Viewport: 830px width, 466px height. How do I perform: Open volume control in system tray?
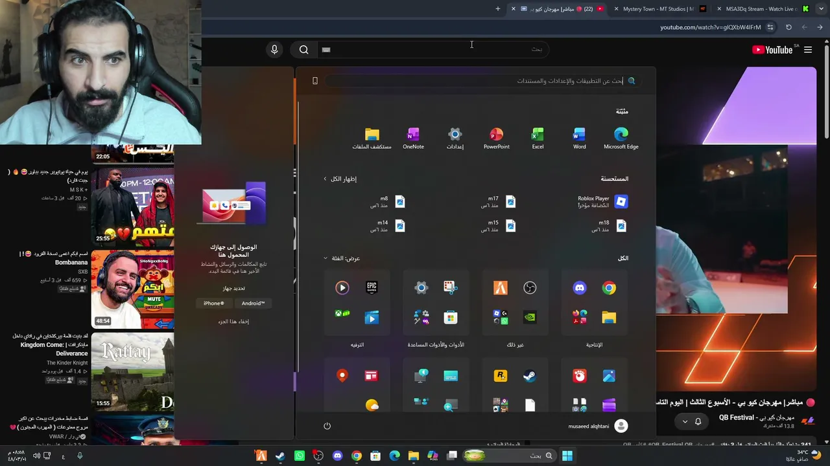point(36,456)
